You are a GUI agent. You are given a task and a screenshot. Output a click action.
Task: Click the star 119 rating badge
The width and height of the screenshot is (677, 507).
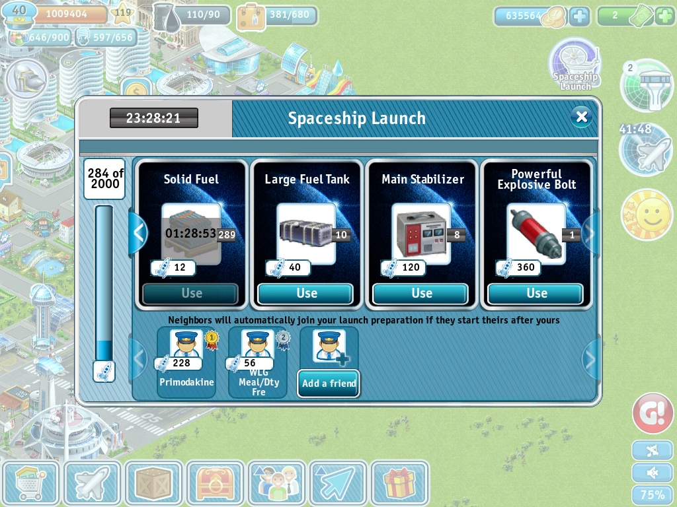point(122,14)
